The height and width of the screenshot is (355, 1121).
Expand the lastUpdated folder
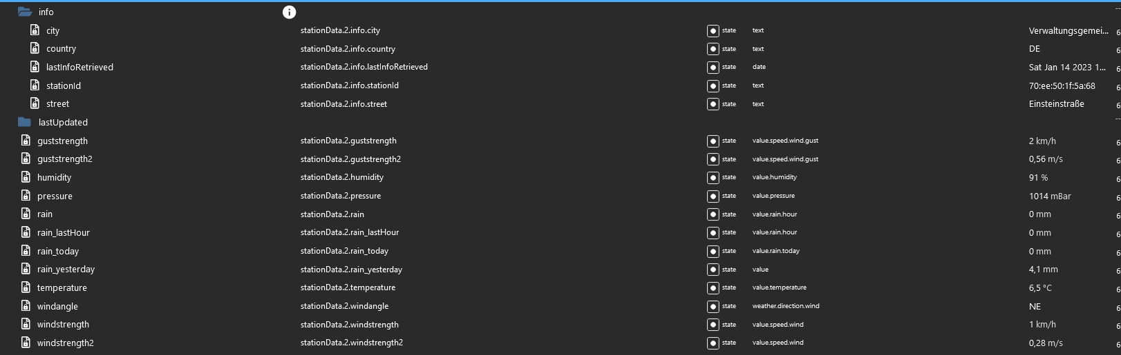coord(25,122)
